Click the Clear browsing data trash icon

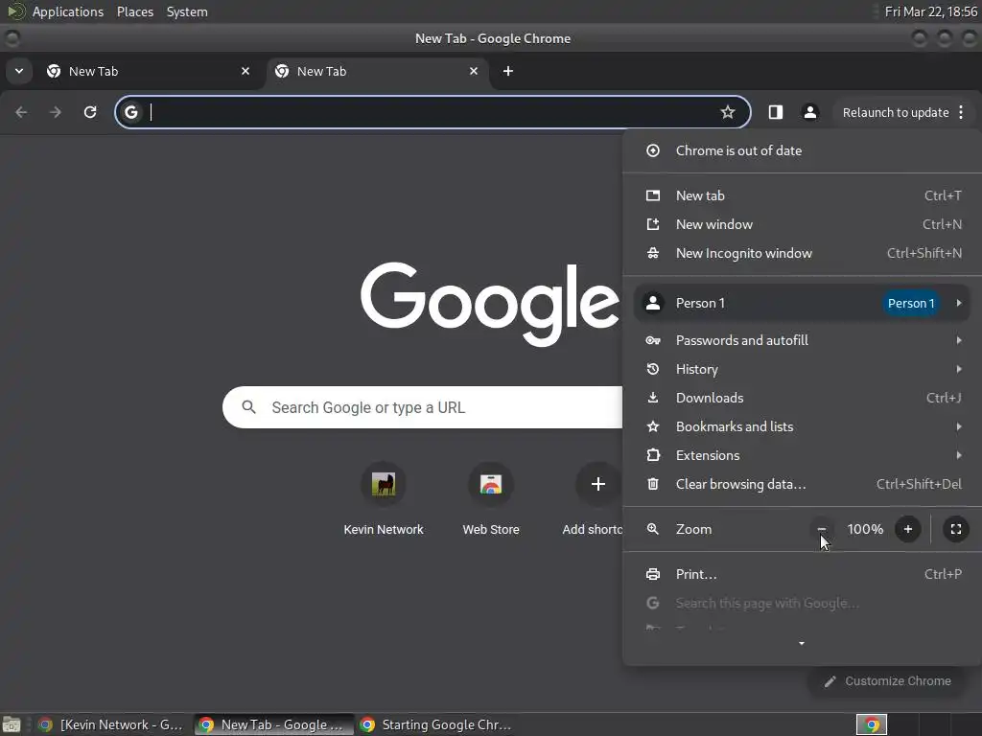(652, 484)
